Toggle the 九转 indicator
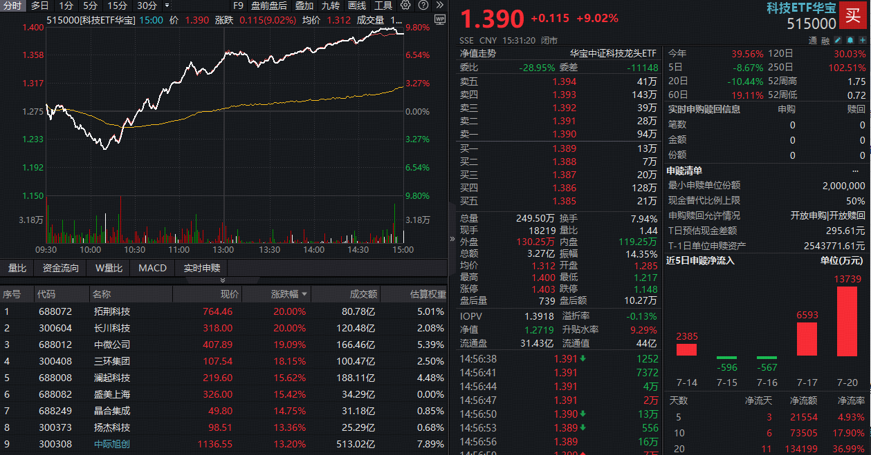The width and height of the screenshot is (871, 455). (331, 6)
